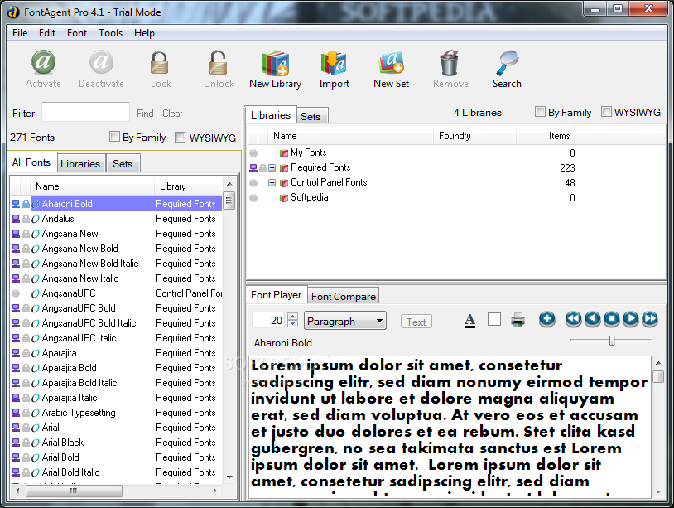This screenshot has height=508, width=674.
Task: Click the Lock padlock icon
Action: (x=160, y=63)
